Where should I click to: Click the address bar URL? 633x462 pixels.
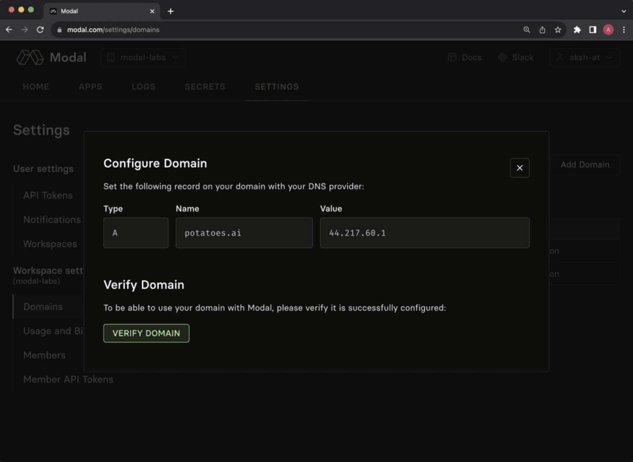pos(113,30)
